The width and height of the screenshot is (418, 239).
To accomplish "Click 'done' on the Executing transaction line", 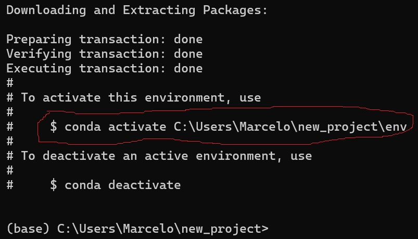I will click(x=188, y=68).
